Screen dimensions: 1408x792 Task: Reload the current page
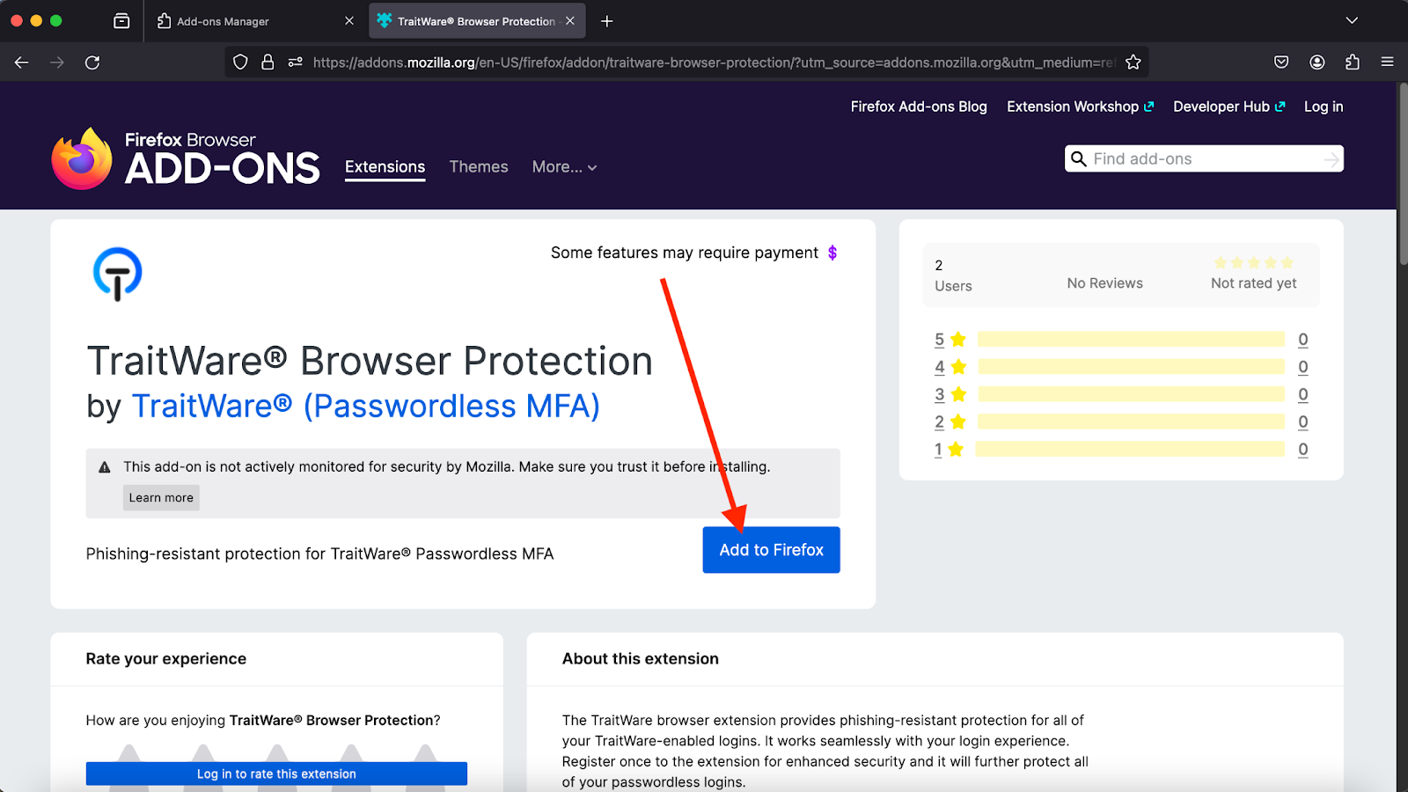point(92,62)
